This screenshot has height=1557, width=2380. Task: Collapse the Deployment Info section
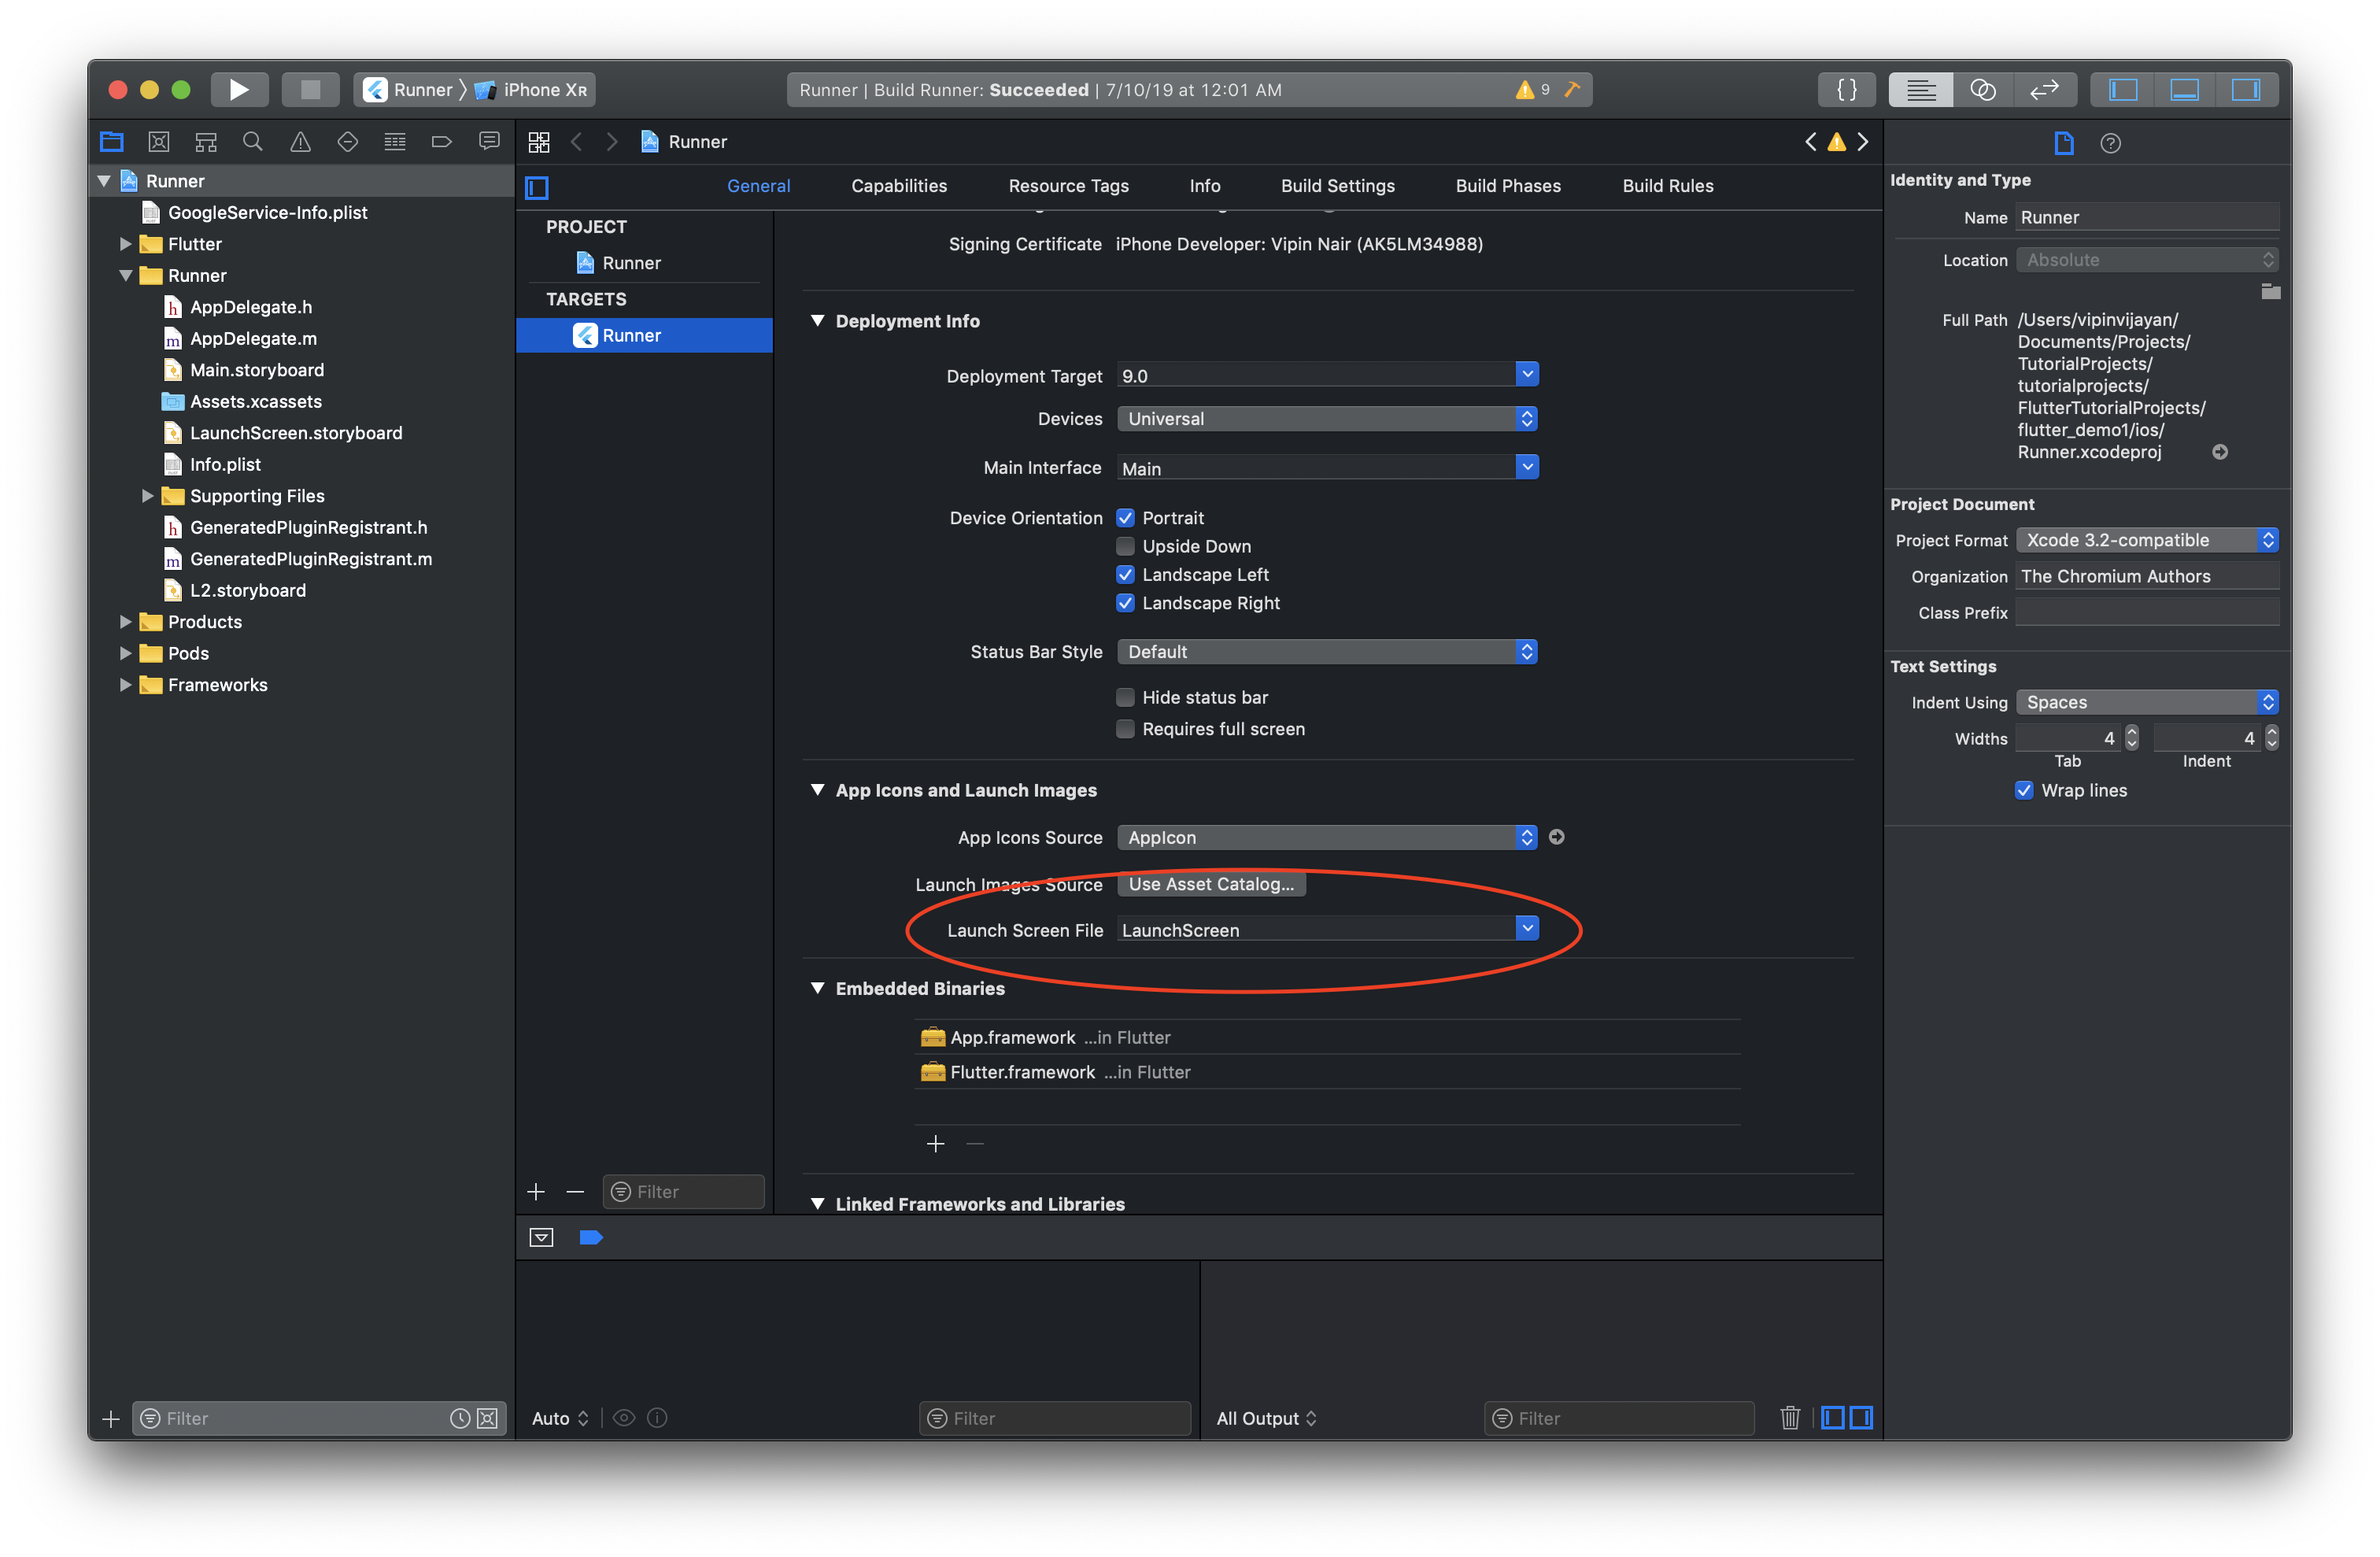coord(818,321)
